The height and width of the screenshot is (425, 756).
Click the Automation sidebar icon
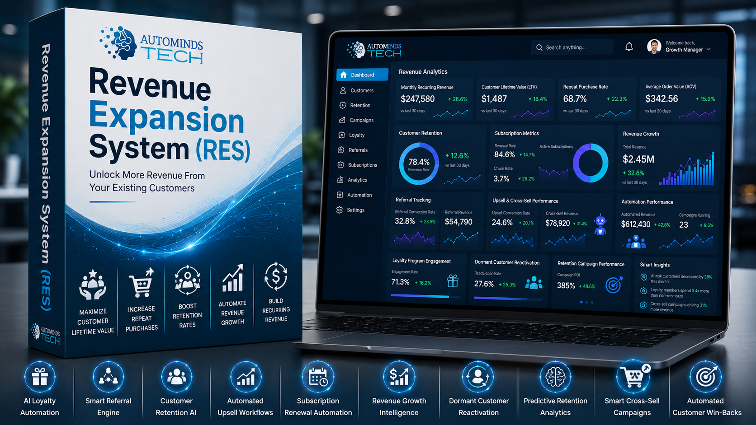pos(340,195)
